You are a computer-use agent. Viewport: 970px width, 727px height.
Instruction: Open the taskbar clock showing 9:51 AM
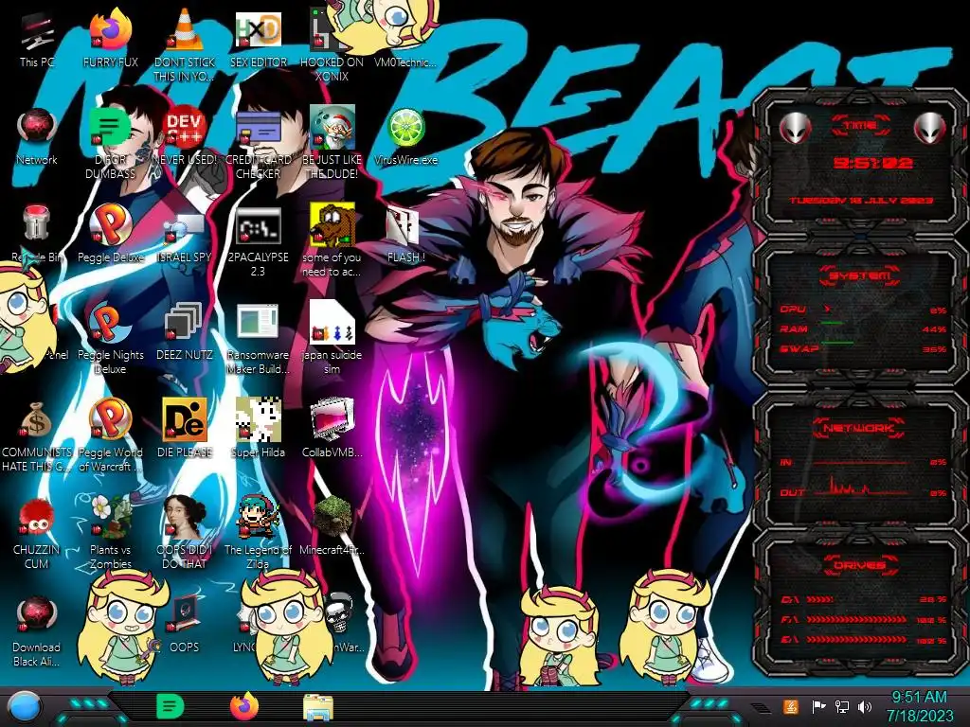(x=919, y=706)
